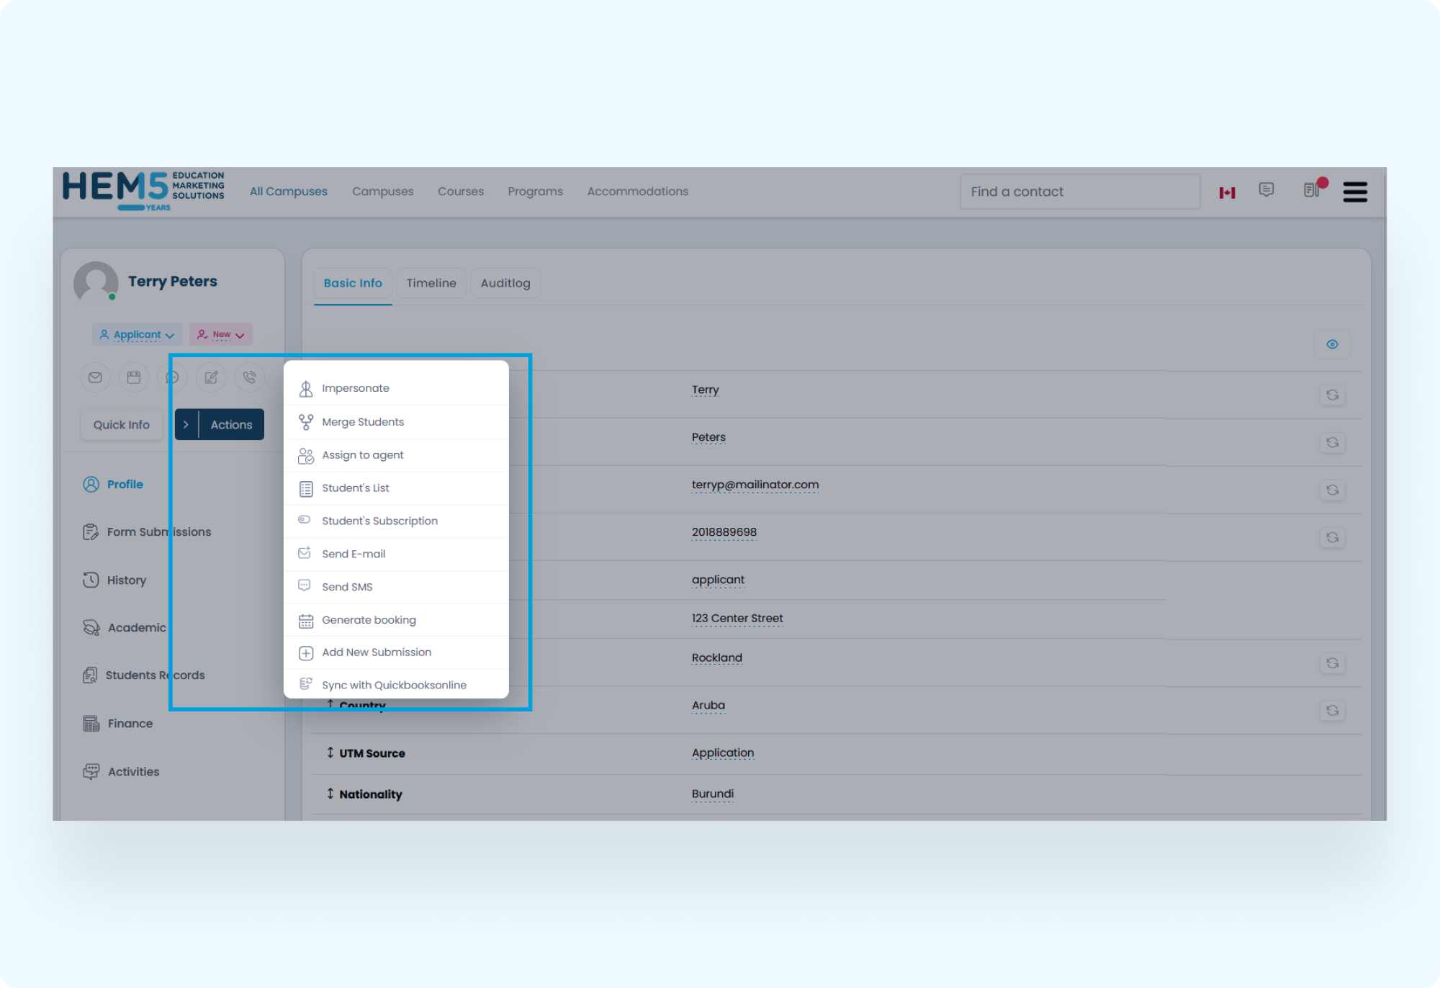
Task: Toggle the eye visibility button
Action: (x=1332, y=344)
